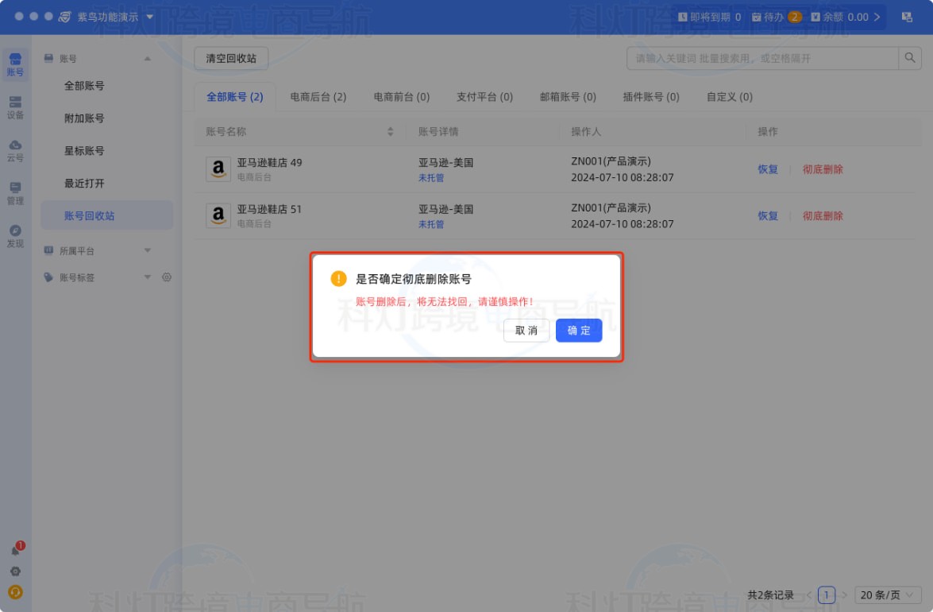Open the settings gear at bottom left
The image size is (933, 612).
pyautogui.click(x=14, y=571)
